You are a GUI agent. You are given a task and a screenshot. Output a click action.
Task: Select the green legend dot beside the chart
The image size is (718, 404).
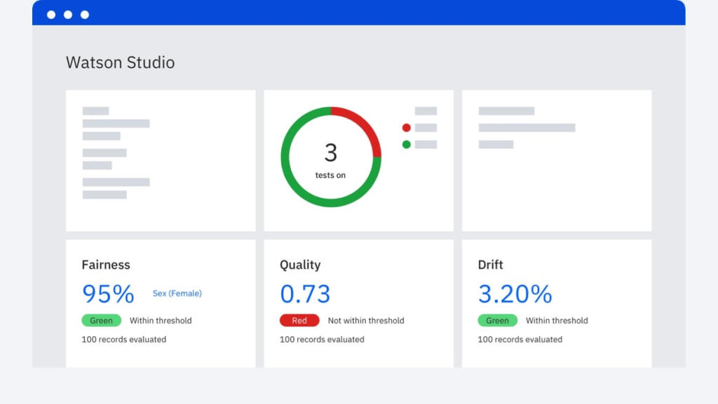coord(407,144)
